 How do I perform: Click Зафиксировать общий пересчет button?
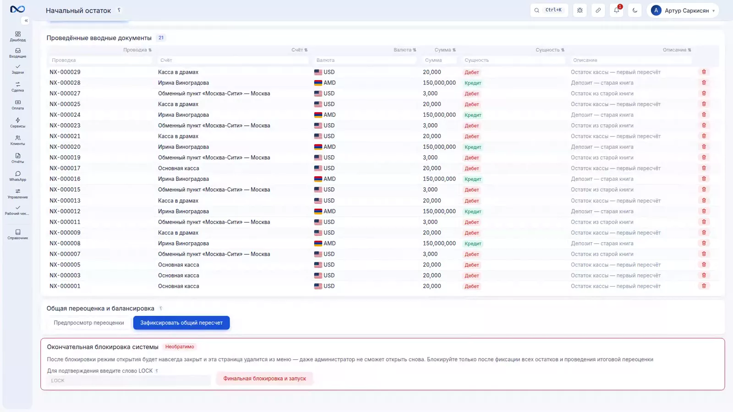pyautogui.click(x=181, y=323)
